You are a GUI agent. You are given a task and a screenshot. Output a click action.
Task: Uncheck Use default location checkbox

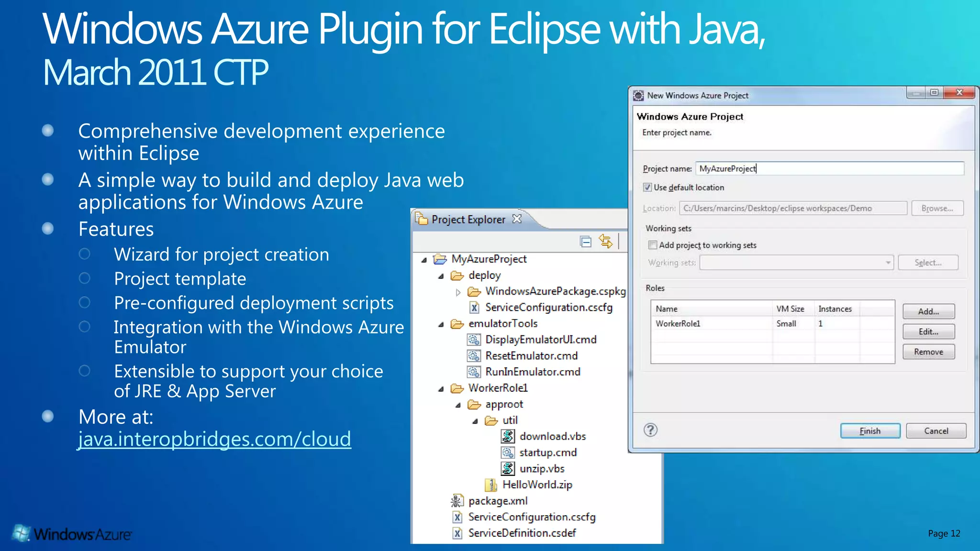(x=647, y=187)
